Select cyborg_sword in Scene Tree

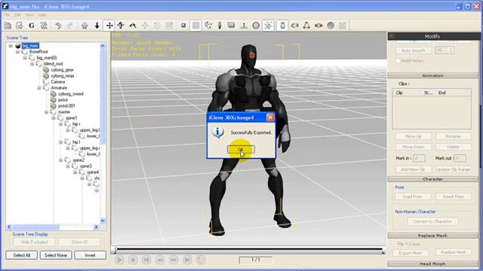point(71,93)
